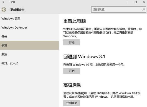Click the 高级启动 heading
Image resolution: width=147 pixels, height=107 pixels.
click(72, 85)
